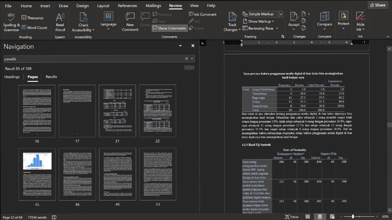The height and width of the screenshot is (220, 392).
Task: Open the Reviewing Pane
Action: click(258, 28)
